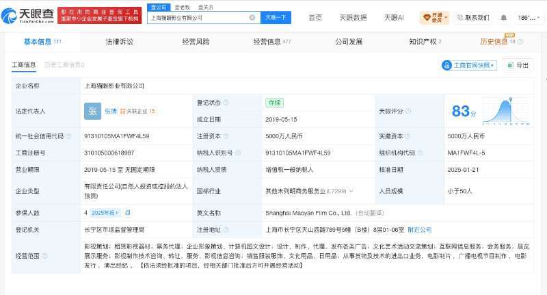Expand the 国标行业 chevron
This screenshot has height=295, width=547.
351,191
